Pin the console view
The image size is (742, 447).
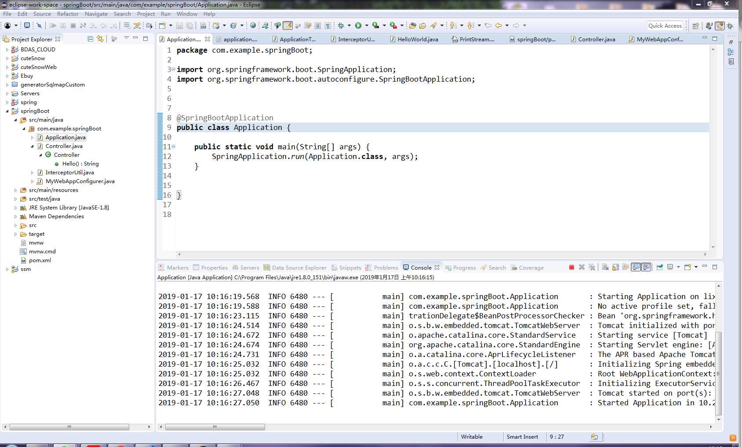[x=659, y=267]
